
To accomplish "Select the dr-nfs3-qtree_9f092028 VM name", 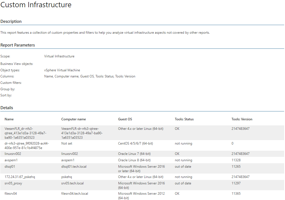I will point(26,145).
